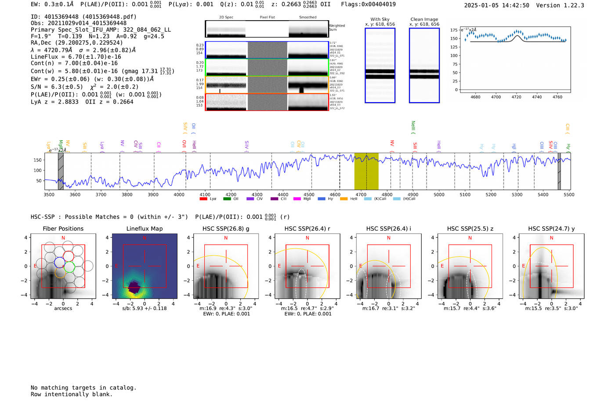Open the With Sky image thumbnail
The width and height of the screenshot is (615, 418).
tap(380, 65)
